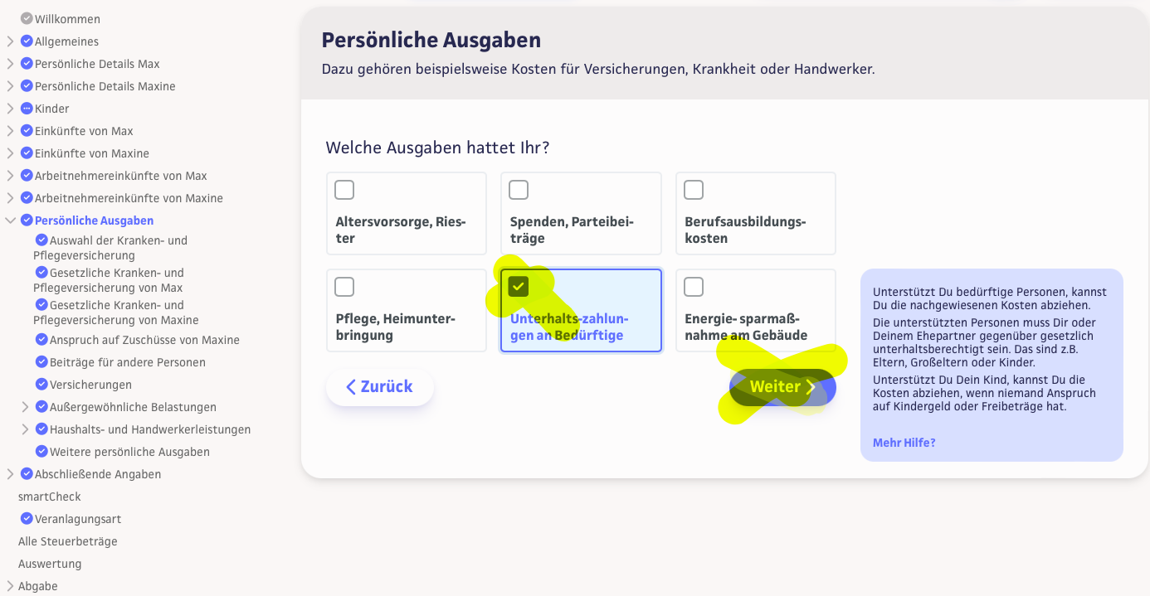Click checkmark icon next to Allgemeines

click(27, 41)
